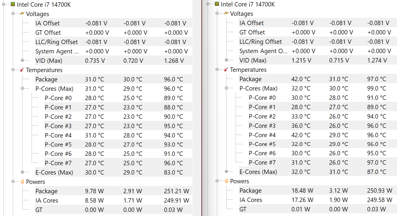397x216 pixels.
Task: Collapse the P-Cores (Max) node in the left panel
Action: pos(22,88)
